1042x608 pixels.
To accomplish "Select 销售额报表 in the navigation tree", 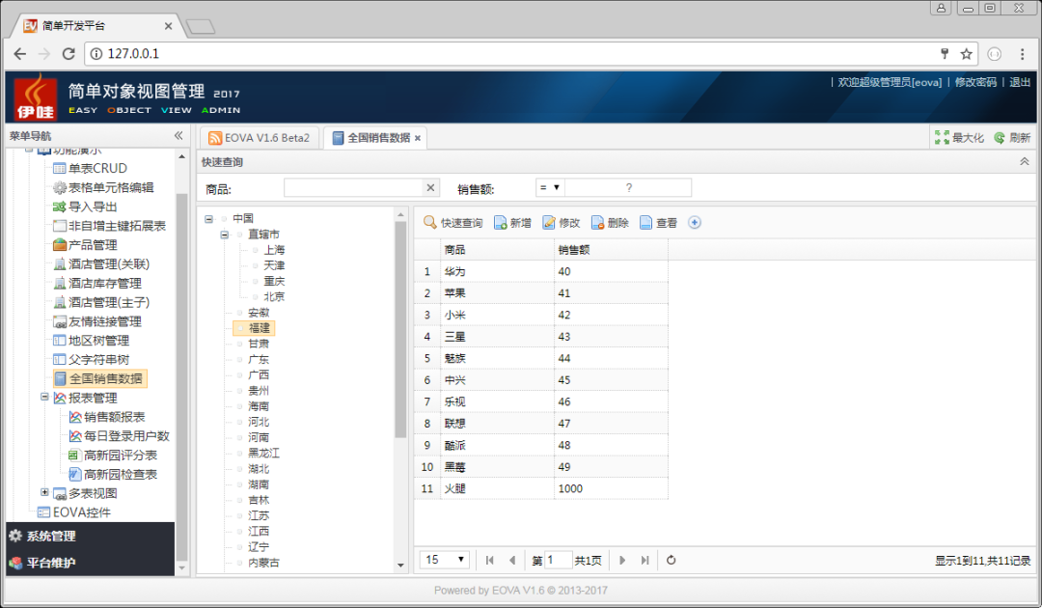I will (x=114, y=417).
